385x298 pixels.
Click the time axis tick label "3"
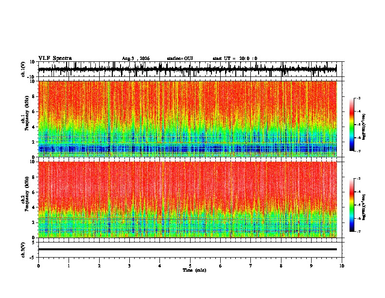[x=129, y=266]
